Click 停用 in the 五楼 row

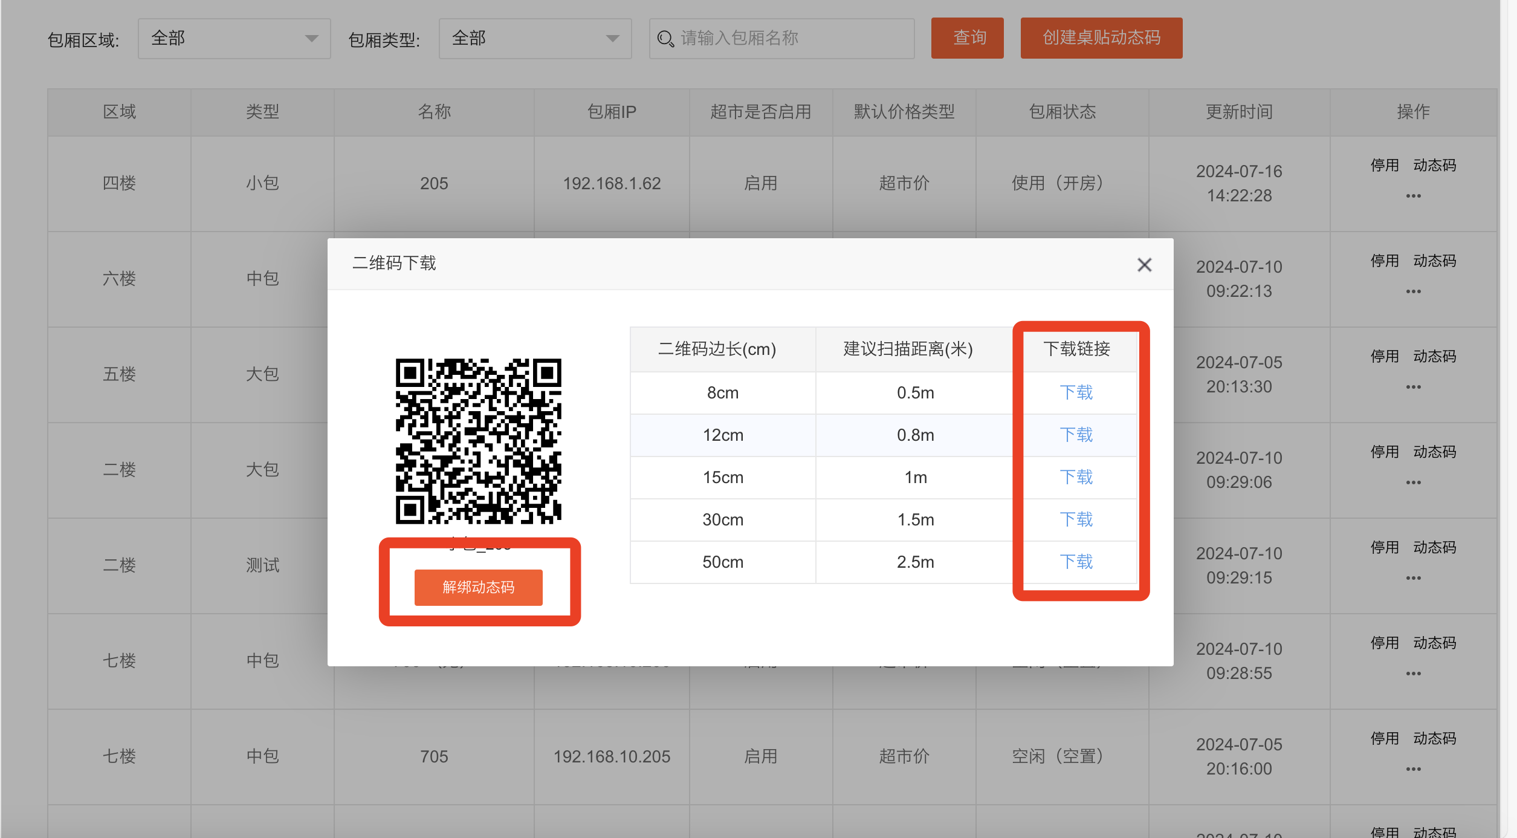coord(1385,356)
